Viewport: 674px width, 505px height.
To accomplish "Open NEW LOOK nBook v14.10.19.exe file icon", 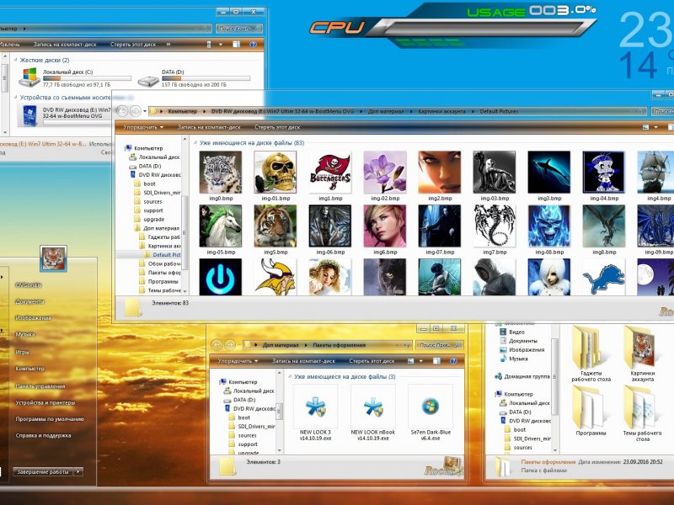I will [373, 407].
